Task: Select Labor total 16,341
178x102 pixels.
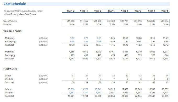Action: [x=98, y=89]
